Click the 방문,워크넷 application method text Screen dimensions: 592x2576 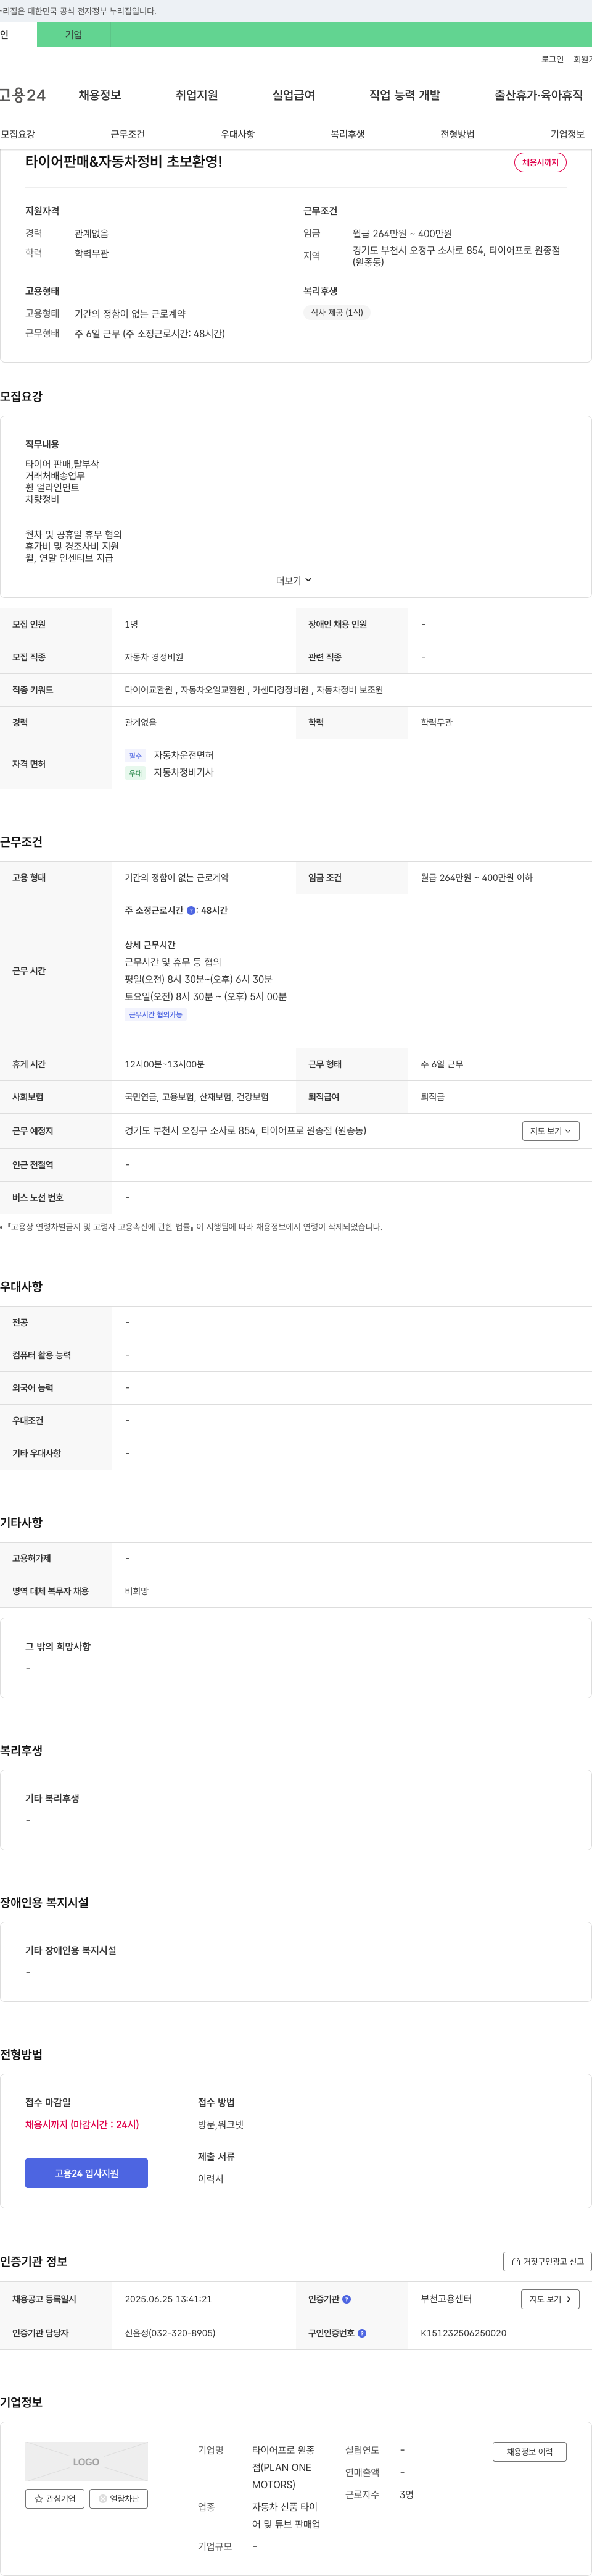click(221, 2125)
